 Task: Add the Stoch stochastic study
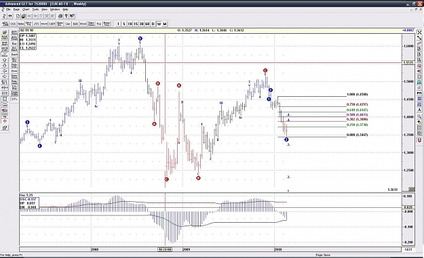pyautogui.click(x=83, y=24)
